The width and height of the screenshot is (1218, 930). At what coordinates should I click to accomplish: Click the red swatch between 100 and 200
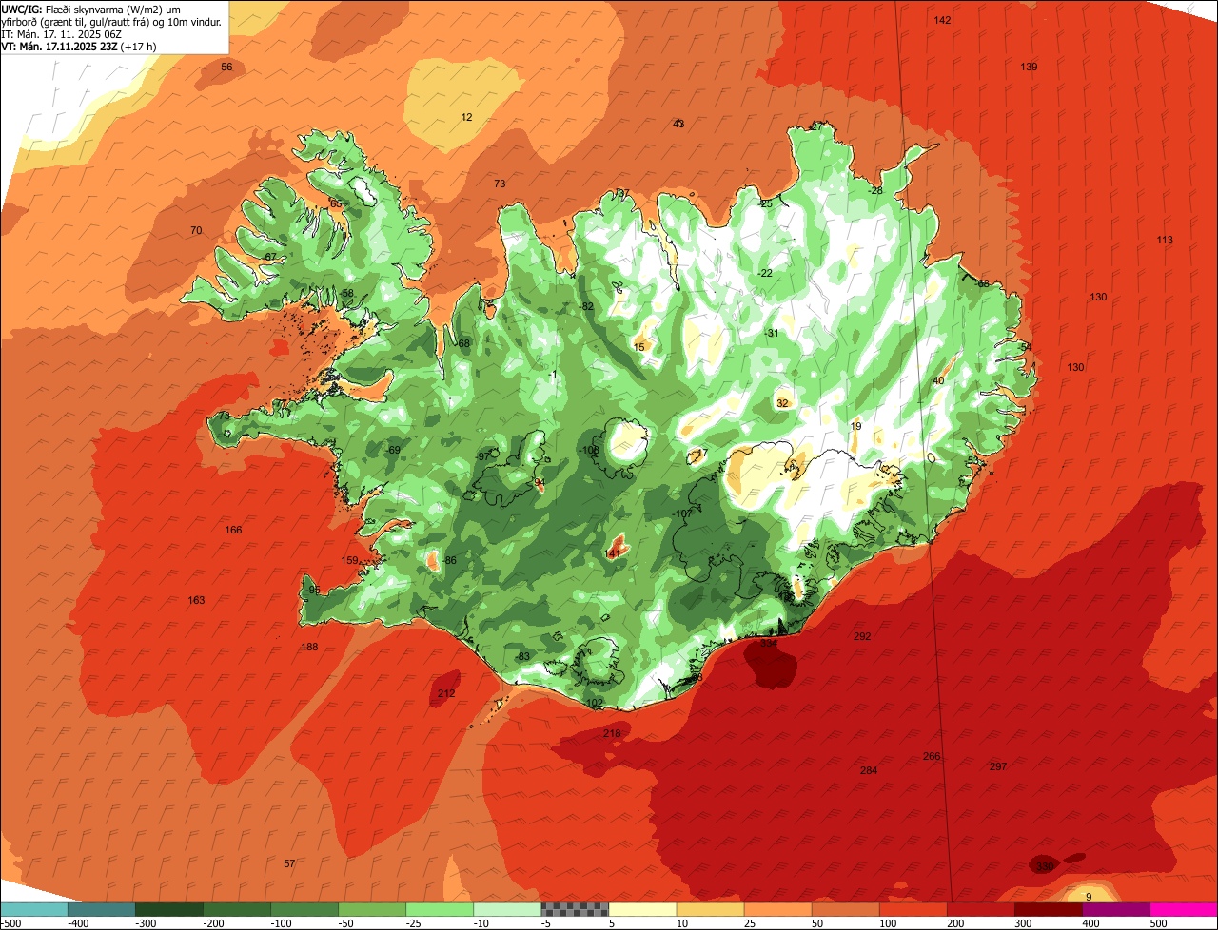(913, 909)
